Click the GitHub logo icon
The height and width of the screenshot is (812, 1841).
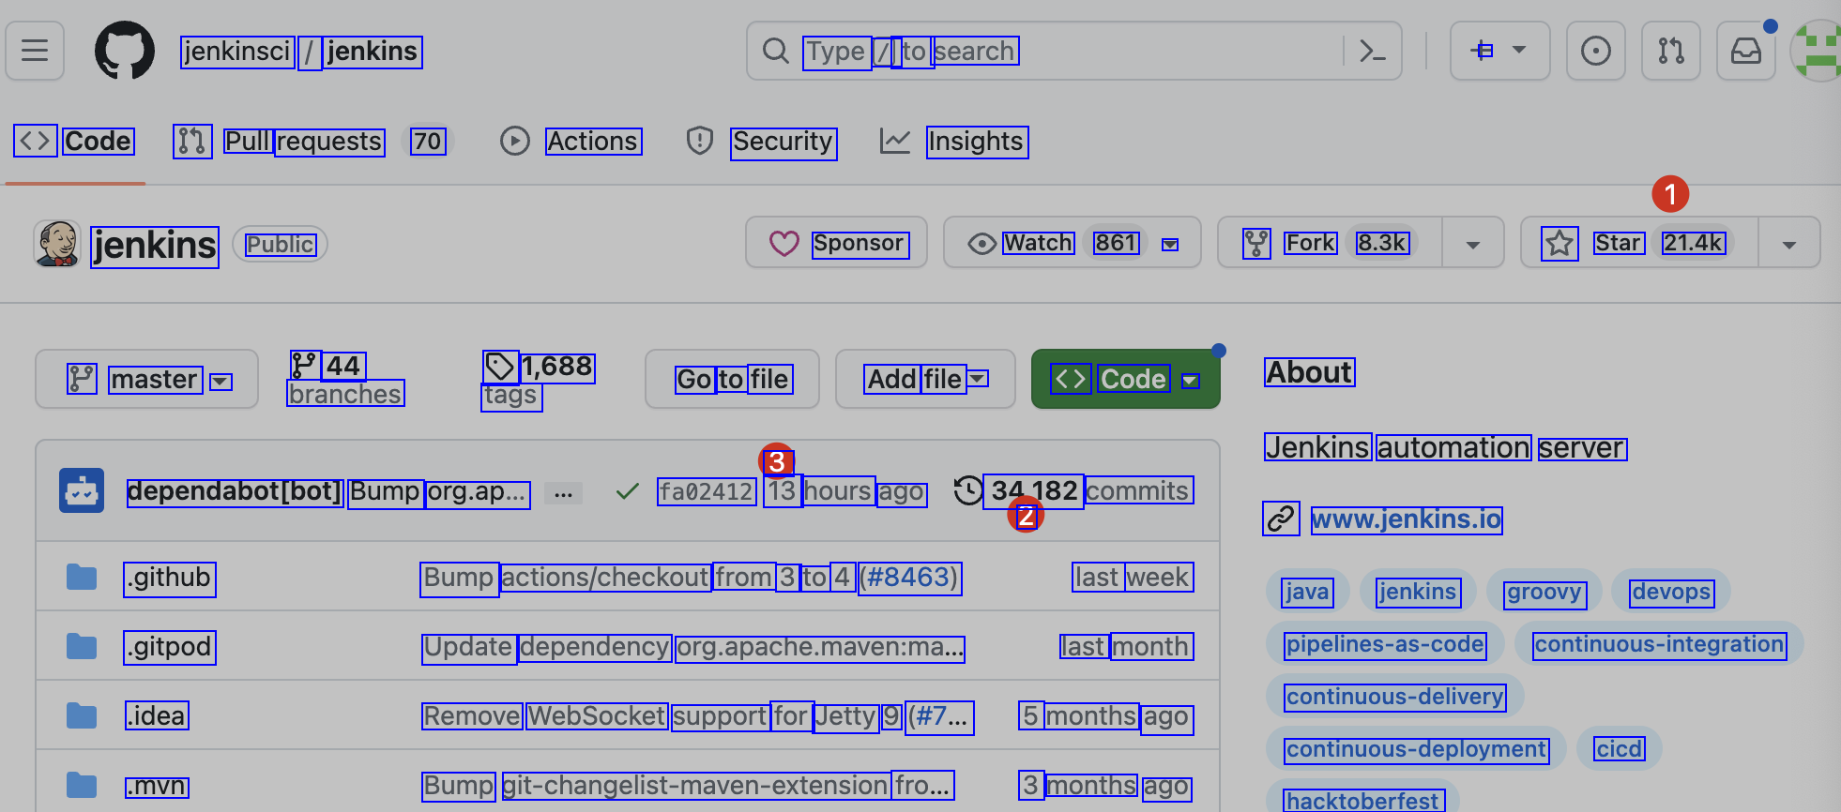point(124,51)
